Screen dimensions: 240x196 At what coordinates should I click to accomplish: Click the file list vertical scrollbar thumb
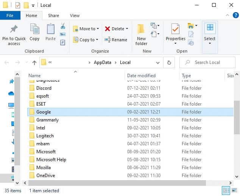coord(237,118)
